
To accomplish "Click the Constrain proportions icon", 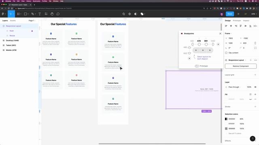I will point(255,43).
